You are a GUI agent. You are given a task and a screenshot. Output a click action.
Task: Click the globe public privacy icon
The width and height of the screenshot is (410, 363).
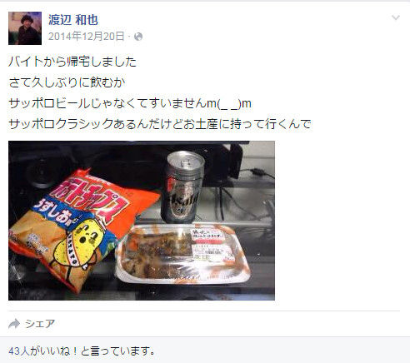click(x=138, y=37)
